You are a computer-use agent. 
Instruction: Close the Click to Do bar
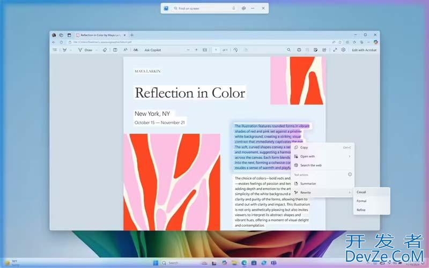click(263, 8)
